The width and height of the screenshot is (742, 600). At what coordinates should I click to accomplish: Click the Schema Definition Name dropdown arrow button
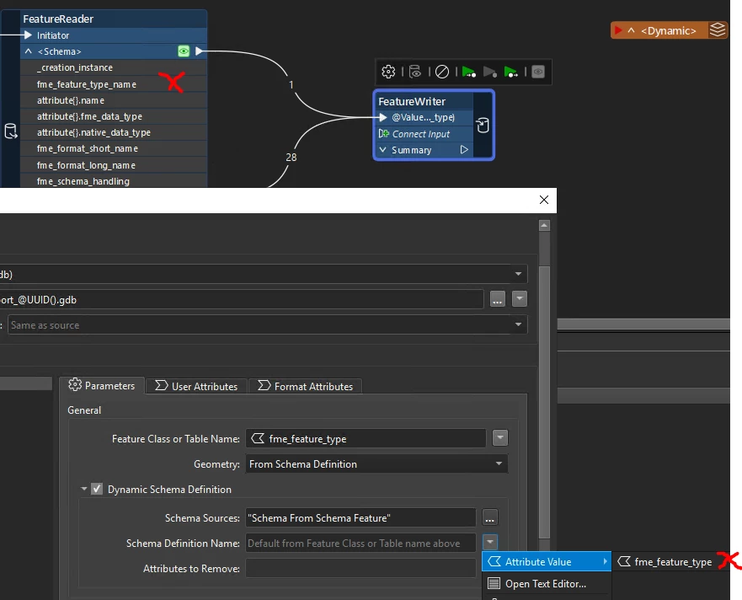coord(490,541)
